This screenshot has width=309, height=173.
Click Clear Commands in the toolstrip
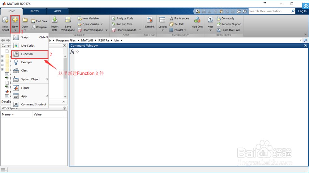[x=124, y=30]
